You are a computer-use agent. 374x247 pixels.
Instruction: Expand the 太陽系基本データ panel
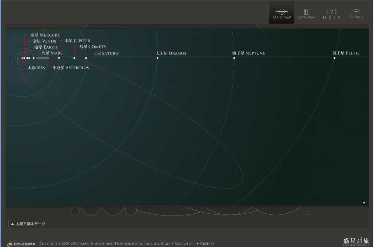pyautogui.click(x=28, y=224)
